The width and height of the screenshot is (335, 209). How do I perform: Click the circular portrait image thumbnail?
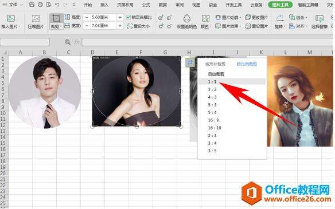coord(45,92)
